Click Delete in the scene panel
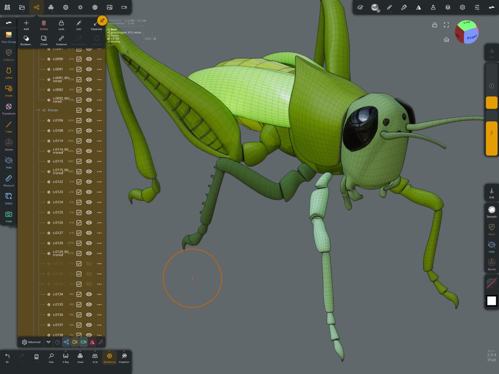499x374 pixels. click(x=43, y=25)
